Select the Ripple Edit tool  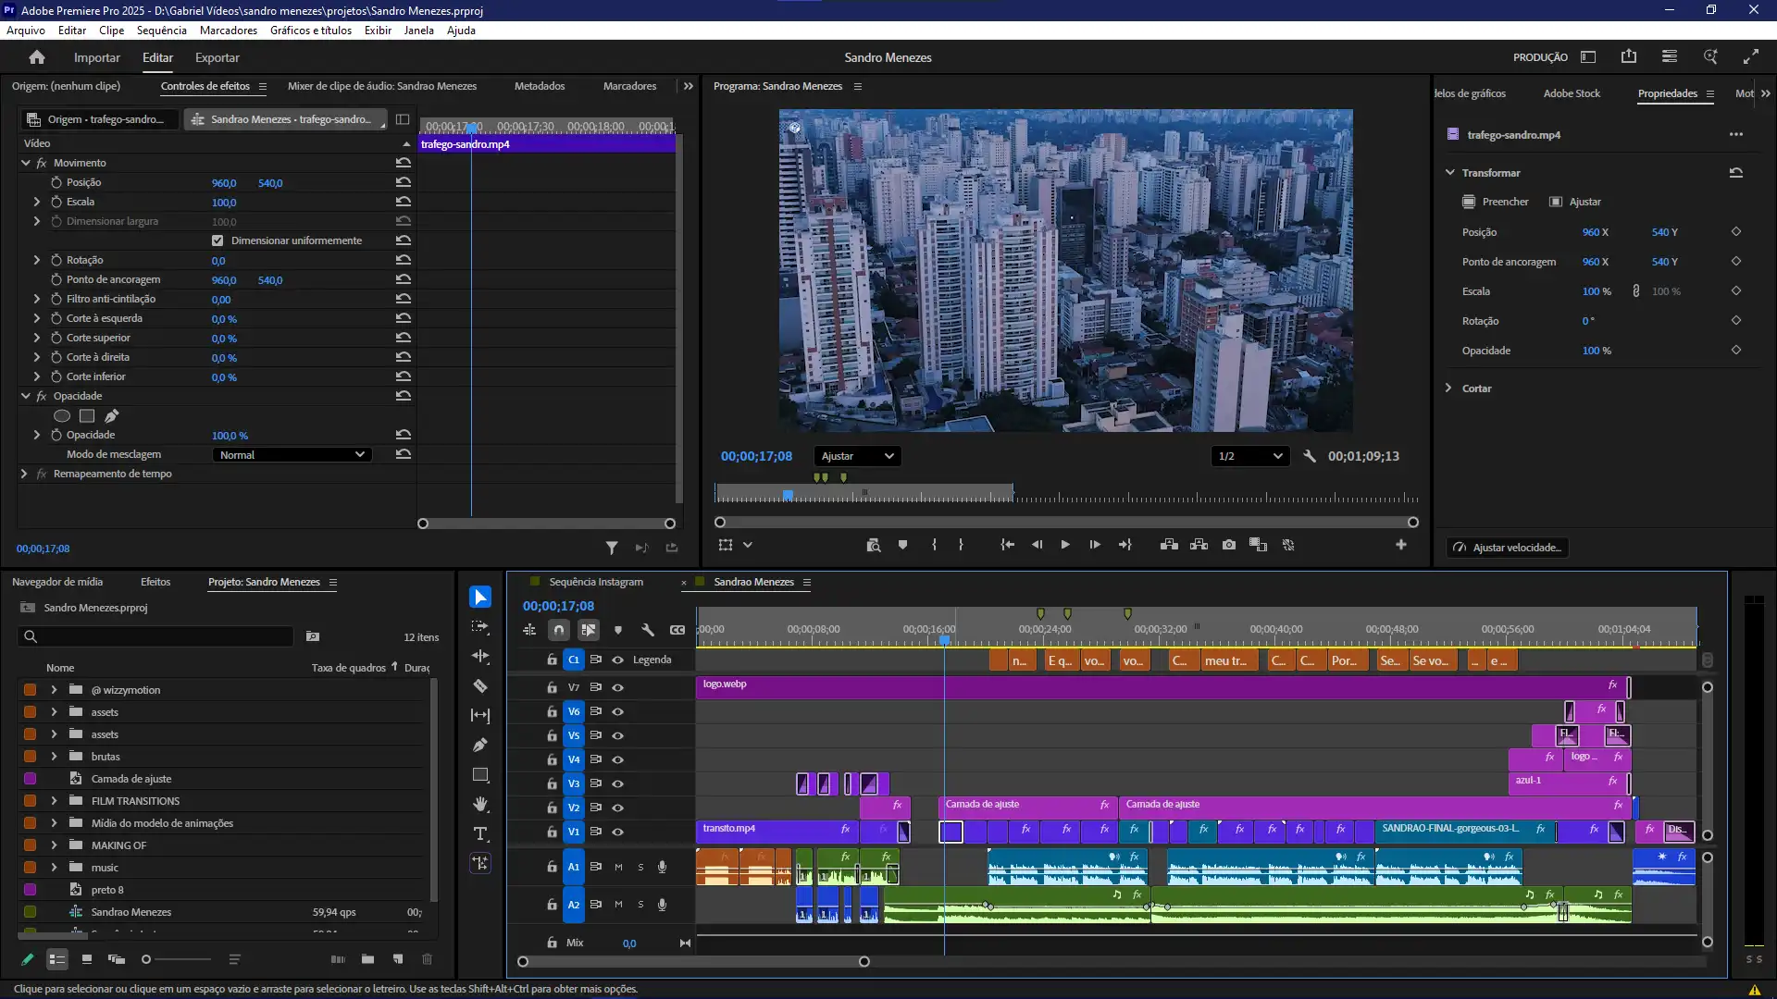click(479, 657)
